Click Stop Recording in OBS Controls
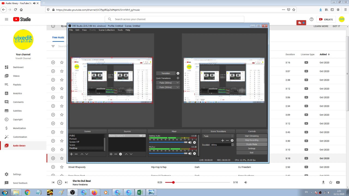 tap(252, 140)
